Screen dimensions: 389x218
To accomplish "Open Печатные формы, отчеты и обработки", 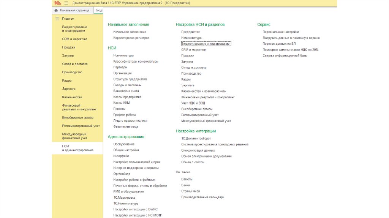I will pyautogui.click(x=140, y=186).
